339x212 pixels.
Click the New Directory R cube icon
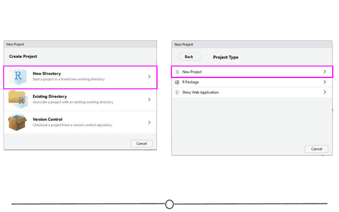click(x=18, y=77)
